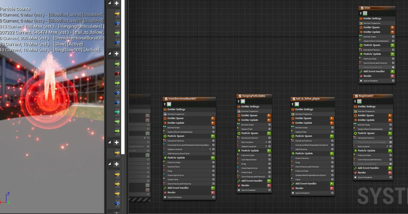The height and width of the screenshot is (214, 408).
Task: Toggle Sprite Renderer checkbox in RingGlow001
Action: [390, 177]
